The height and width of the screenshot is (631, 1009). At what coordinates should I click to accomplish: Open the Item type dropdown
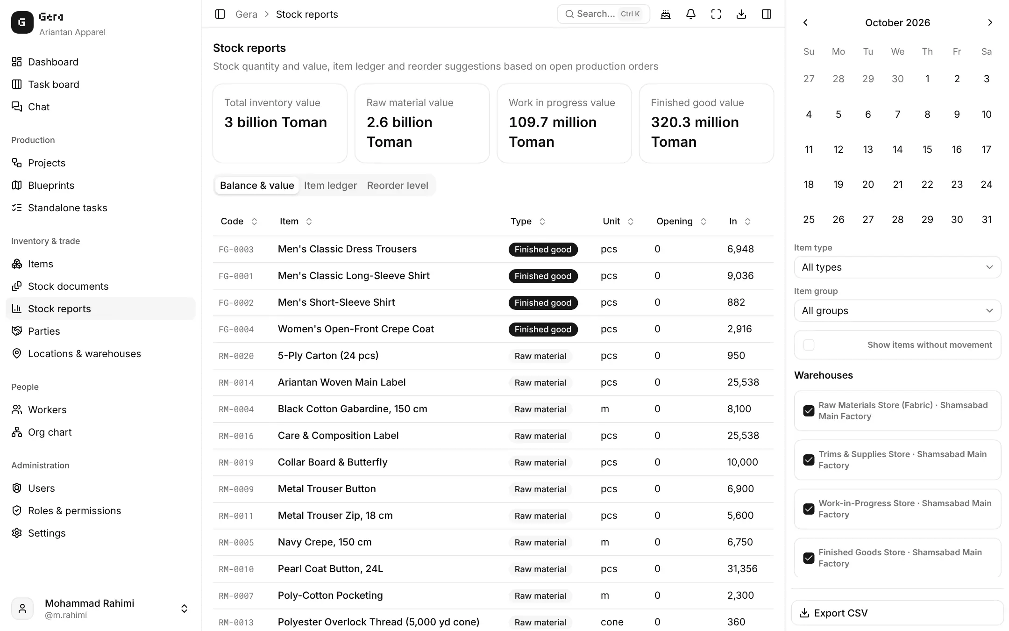tap(897, 267)
